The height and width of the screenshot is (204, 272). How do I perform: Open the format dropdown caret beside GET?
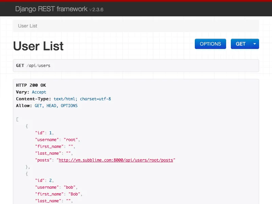coord(254,44)
